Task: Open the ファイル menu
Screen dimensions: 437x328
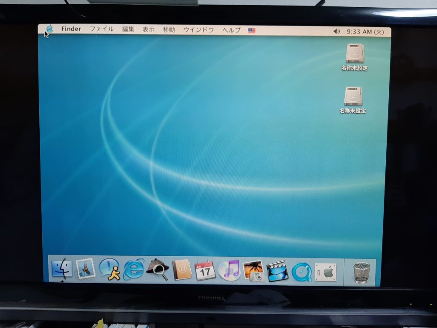Action: click(102, 29)
